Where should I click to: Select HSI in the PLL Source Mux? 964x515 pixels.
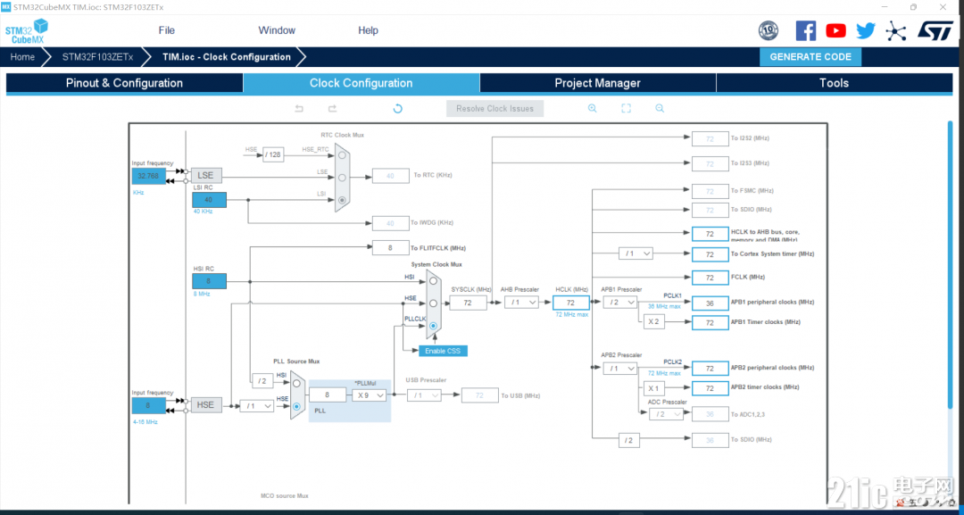tap(296, 383)
